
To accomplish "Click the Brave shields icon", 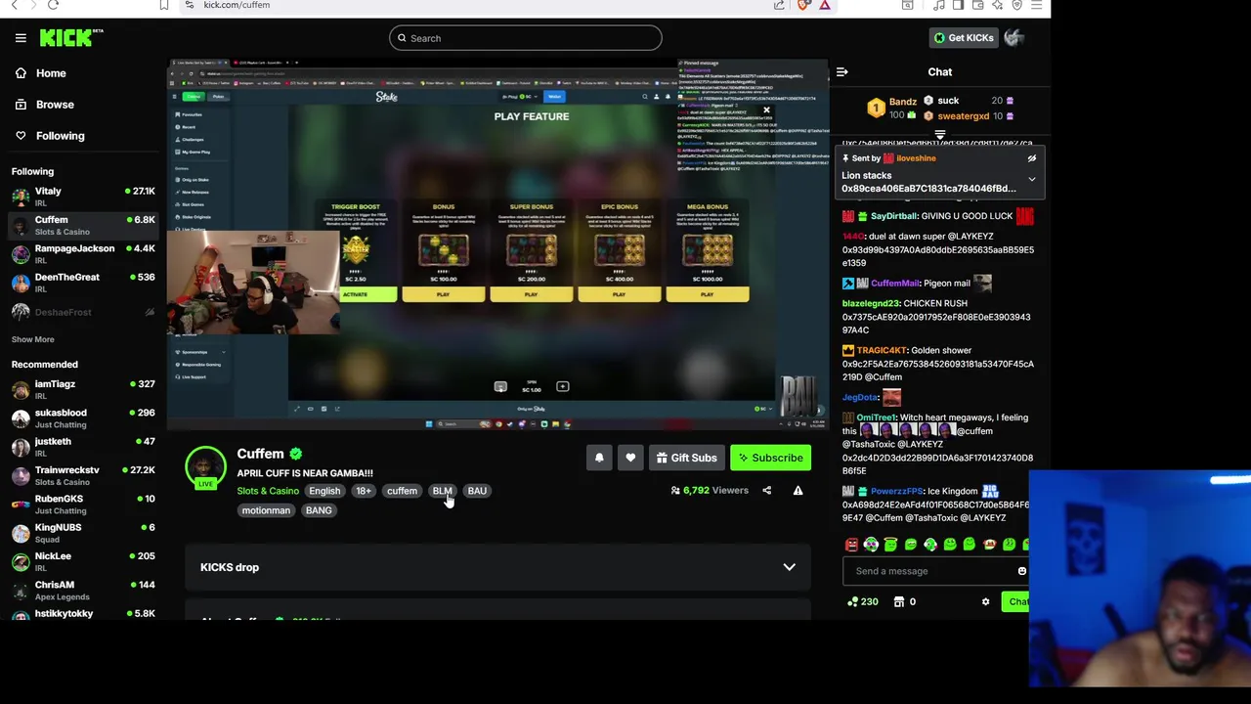I will [x=803, y=5].
